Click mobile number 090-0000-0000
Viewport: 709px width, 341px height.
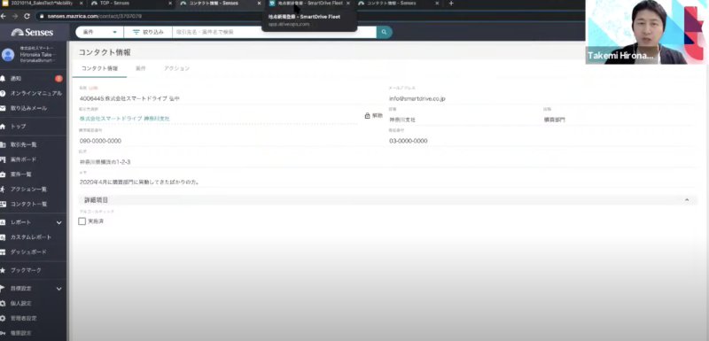click(100, 141)
